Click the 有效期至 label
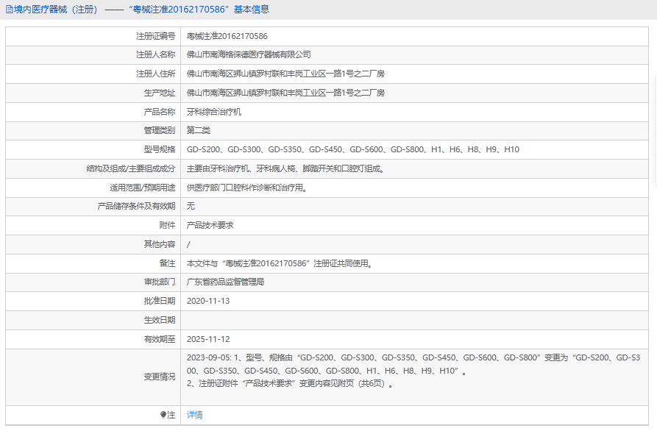This screenshot has height=431, width=657. click(160, 339)
